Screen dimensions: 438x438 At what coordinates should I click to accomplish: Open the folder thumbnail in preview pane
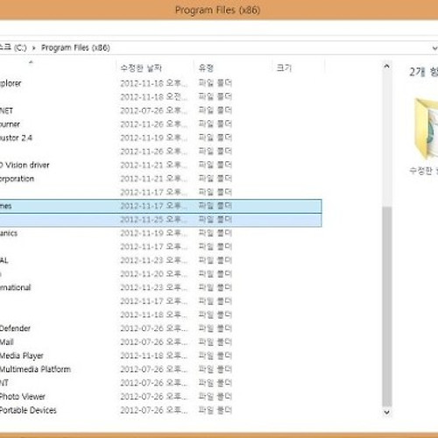(x=426, y=129)
